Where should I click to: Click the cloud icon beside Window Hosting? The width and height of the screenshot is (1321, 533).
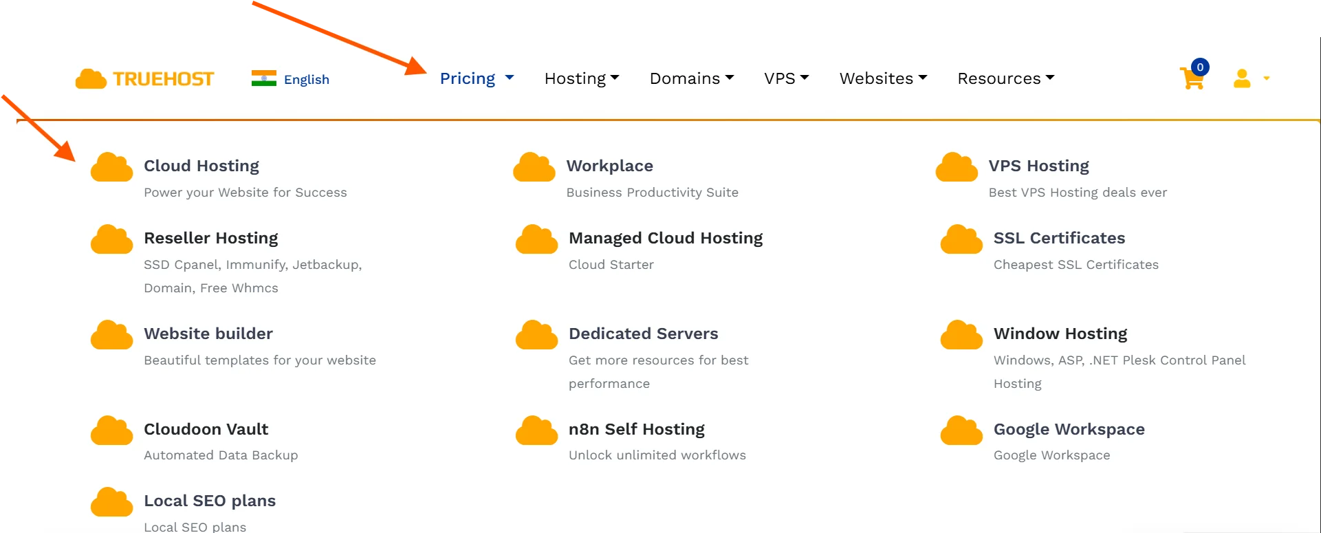pyautogui.click(x=961, y=334)
